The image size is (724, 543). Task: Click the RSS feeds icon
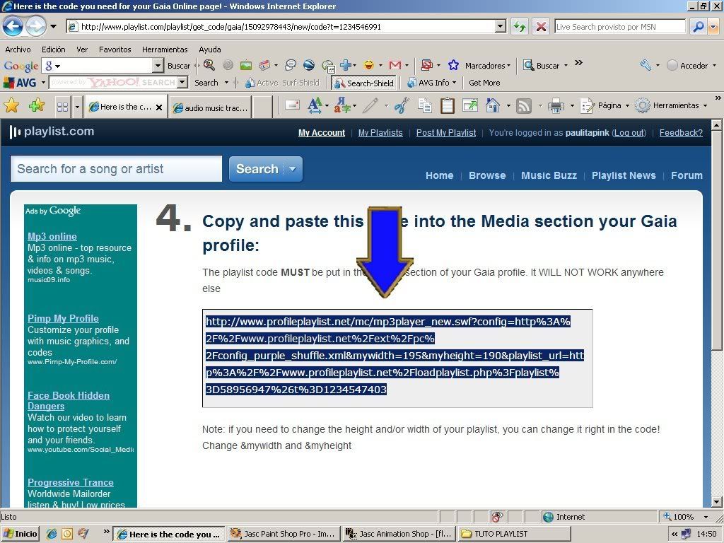[x=523, y=106]
